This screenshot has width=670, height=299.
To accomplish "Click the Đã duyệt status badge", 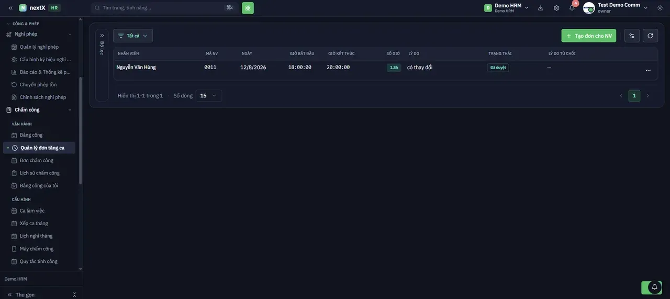I will pyautogui.click(x=498, y=68).
